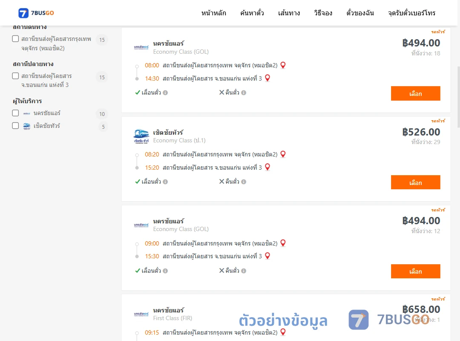Image resolution: width=460 pixels, height=341 pixels.
Task: Select the 08:20 เชิดชัยทัวร์ trip
Action: [415, 182]
